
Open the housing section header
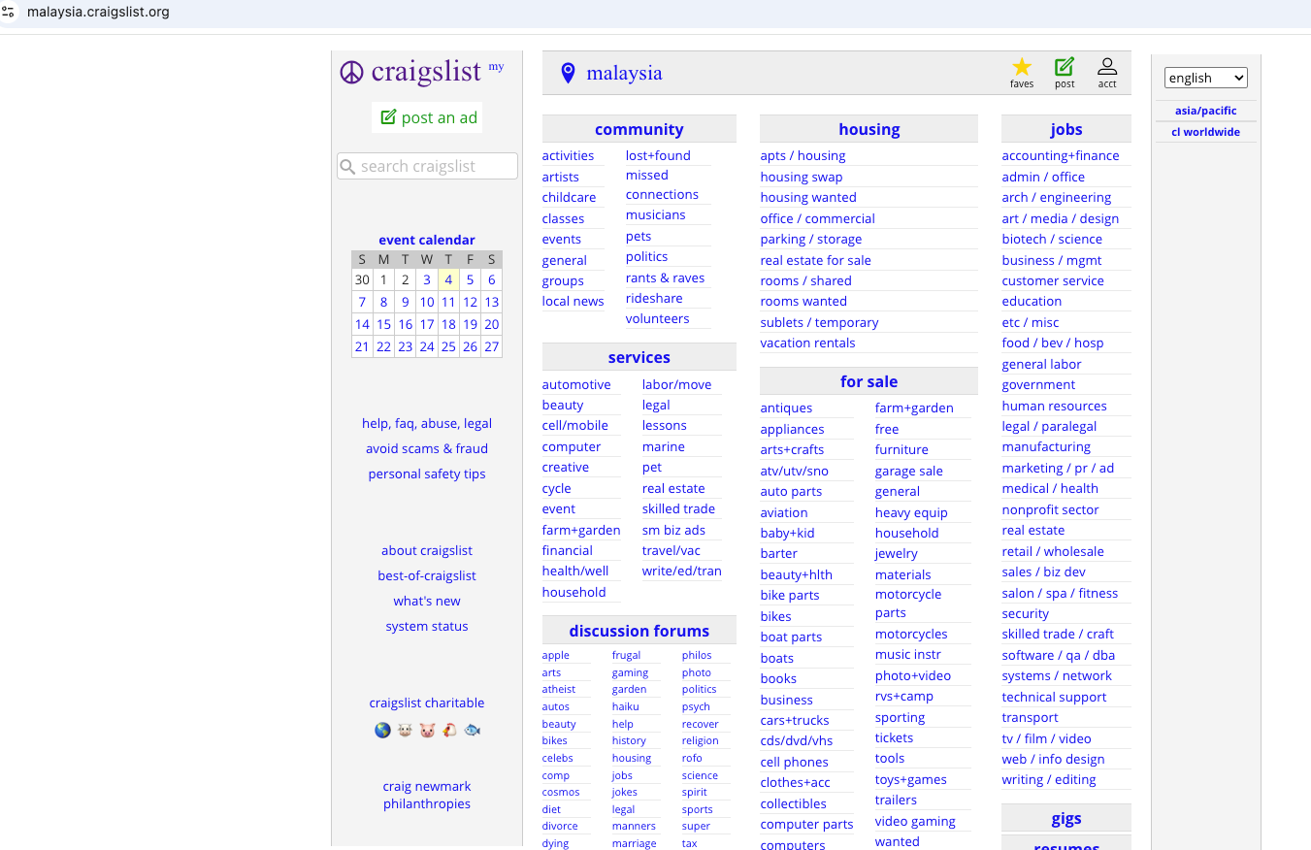pos(869,129)
